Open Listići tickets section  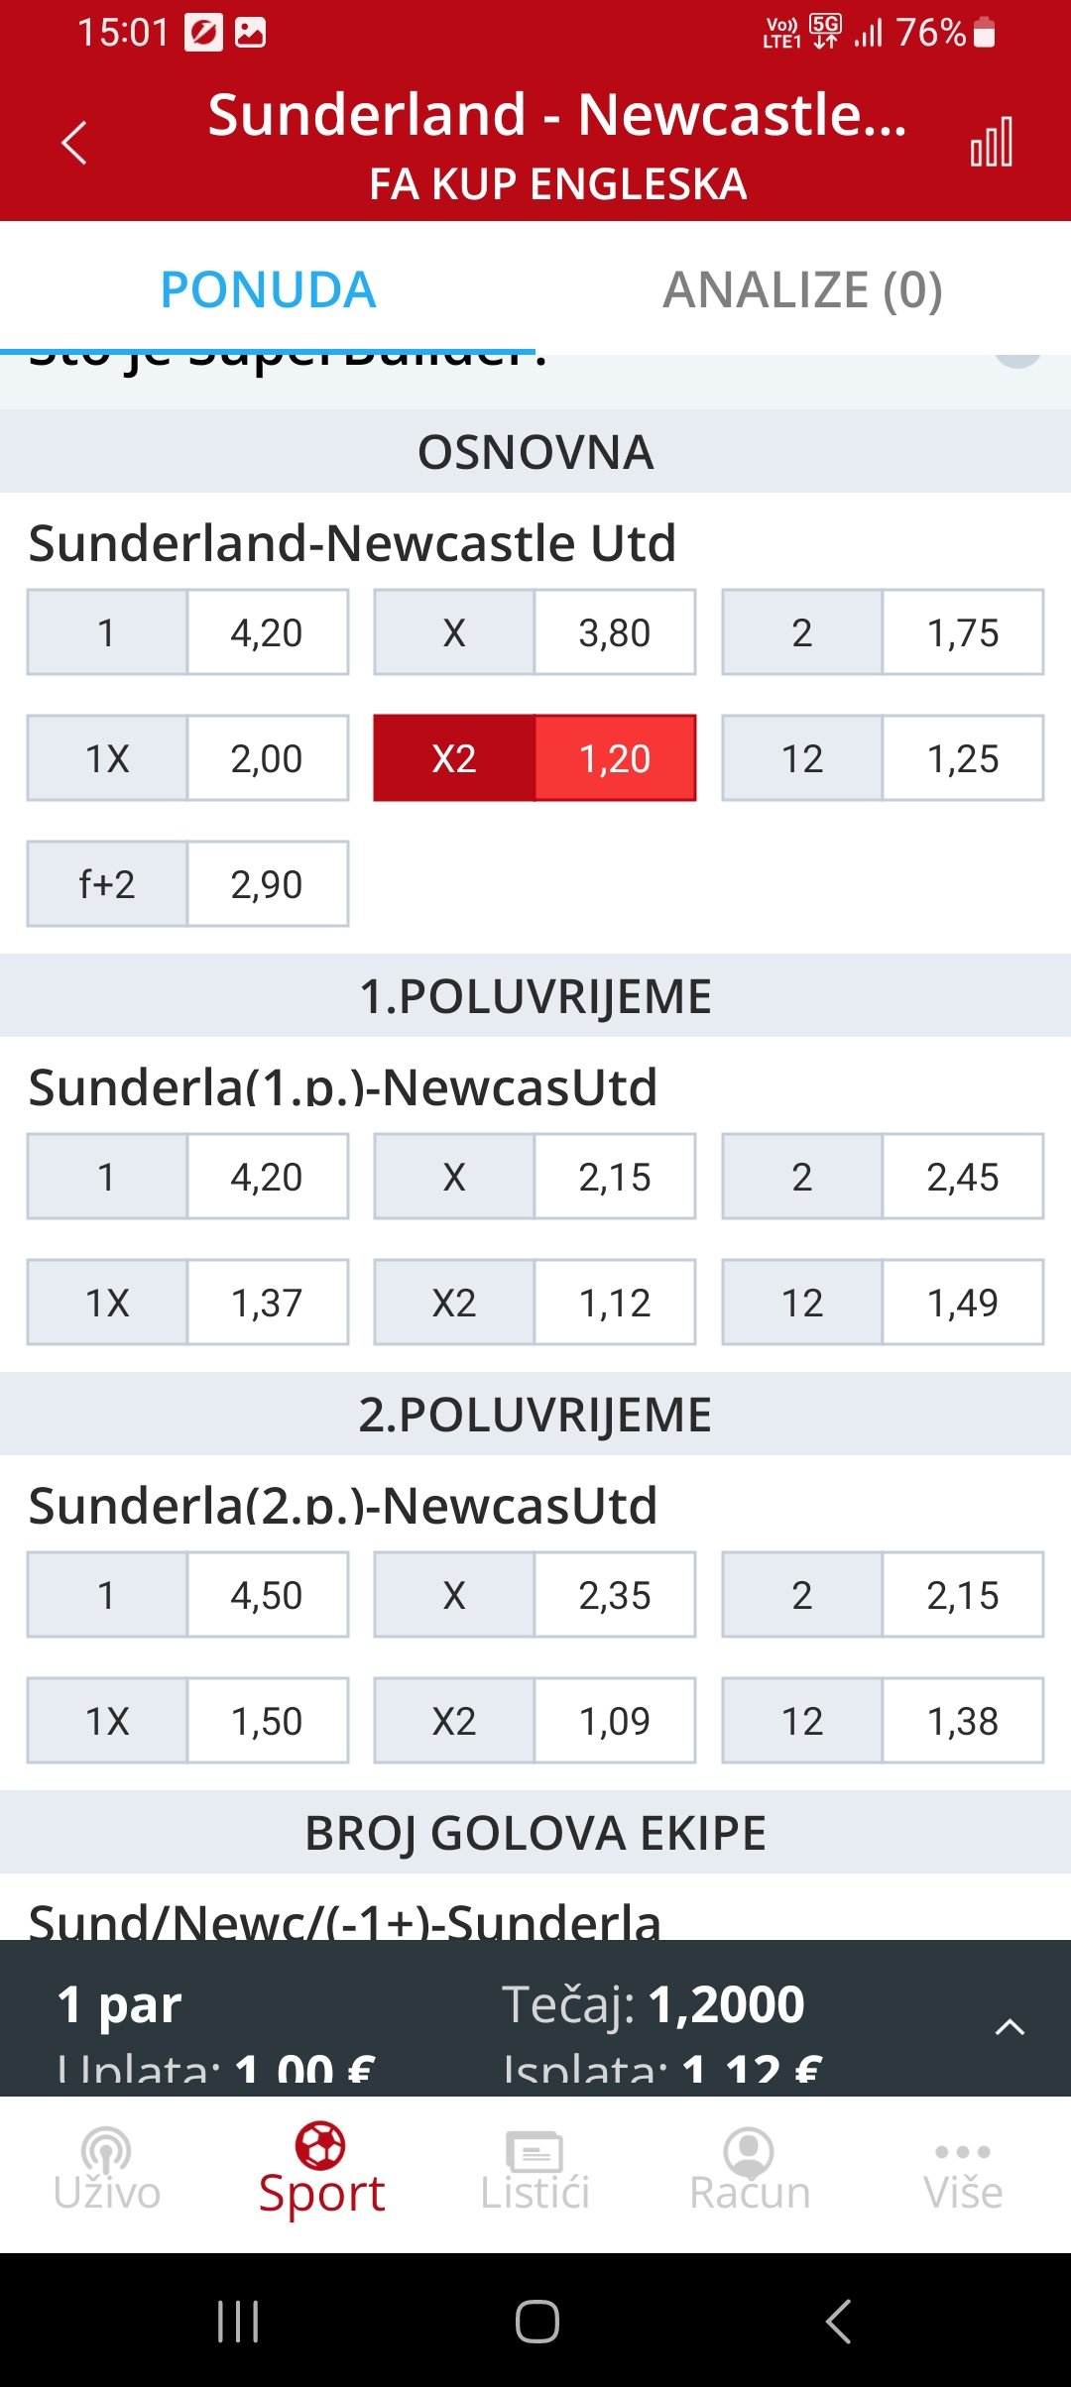(535, 2171)
